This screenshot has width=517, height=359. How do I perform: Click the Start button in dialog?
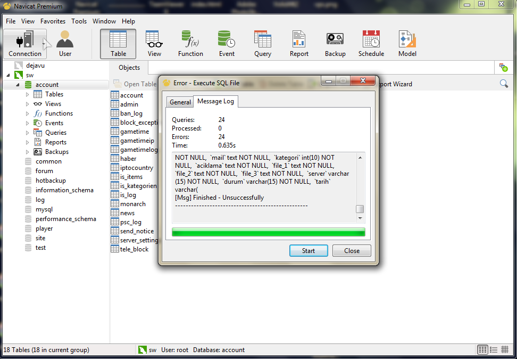tap(308, 251)
